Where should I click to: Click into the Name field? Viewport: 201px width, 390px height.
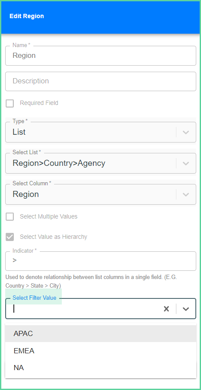point(101,56)
